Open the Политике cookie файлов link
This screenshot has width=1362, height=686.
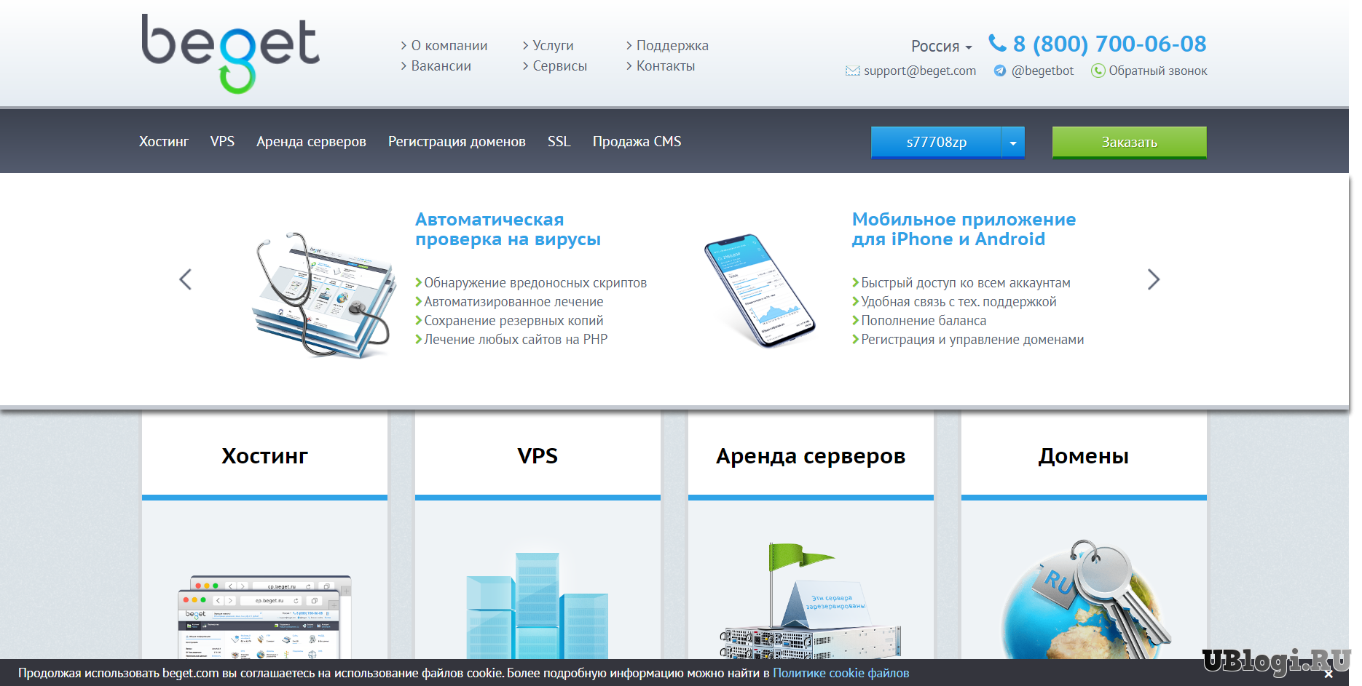pos(841,673)
